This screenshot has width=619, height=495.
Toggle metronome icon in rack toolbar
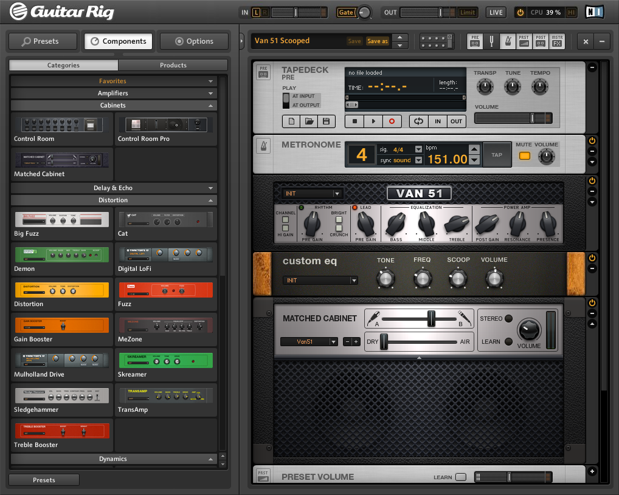tap(508, 41)
